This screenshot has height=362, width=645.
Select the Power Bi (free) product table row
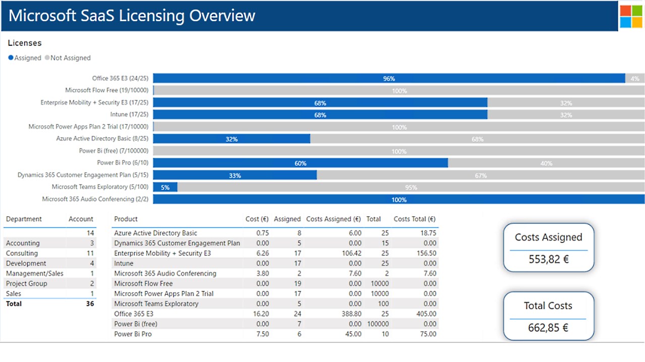pyautogui.click(x=275, y=324)
